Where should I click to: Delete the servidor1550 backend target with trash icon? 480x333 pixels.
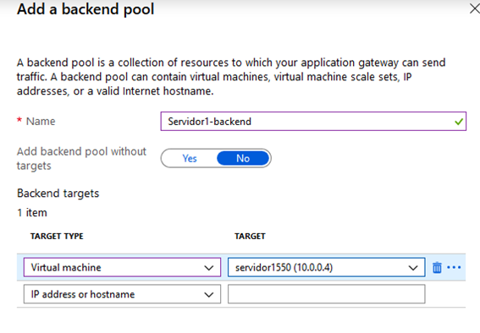(x=437, y=268)
